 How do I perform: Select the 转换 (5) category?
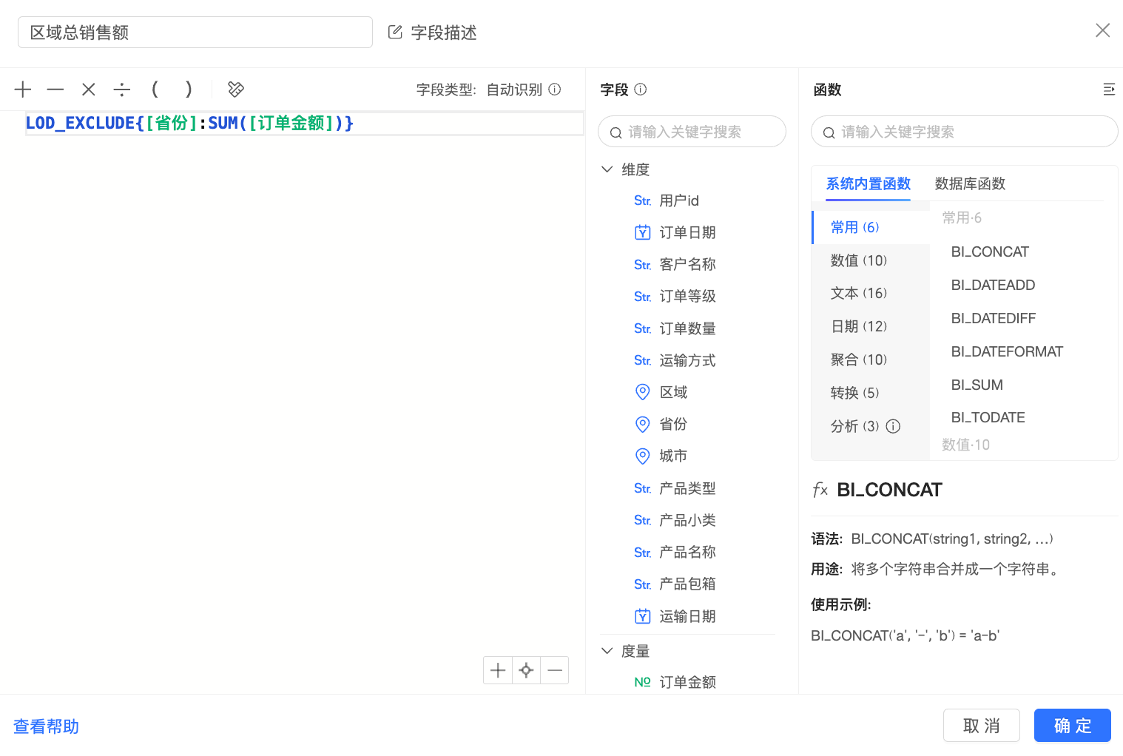[x=871, y=393]
